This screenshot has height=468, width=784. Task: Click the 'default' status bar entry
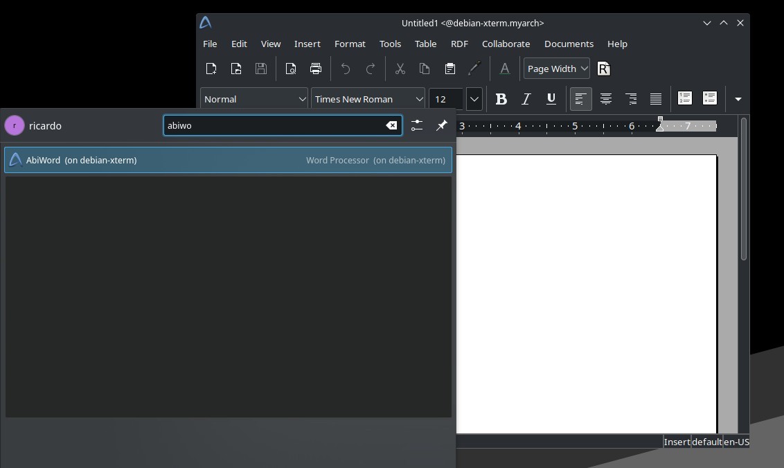tap(707, 442)
